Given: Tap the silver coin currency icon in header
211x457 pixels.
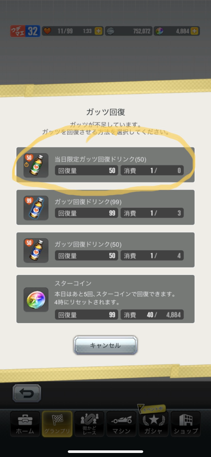Looking at the screenshot, I should pos(110,31).
